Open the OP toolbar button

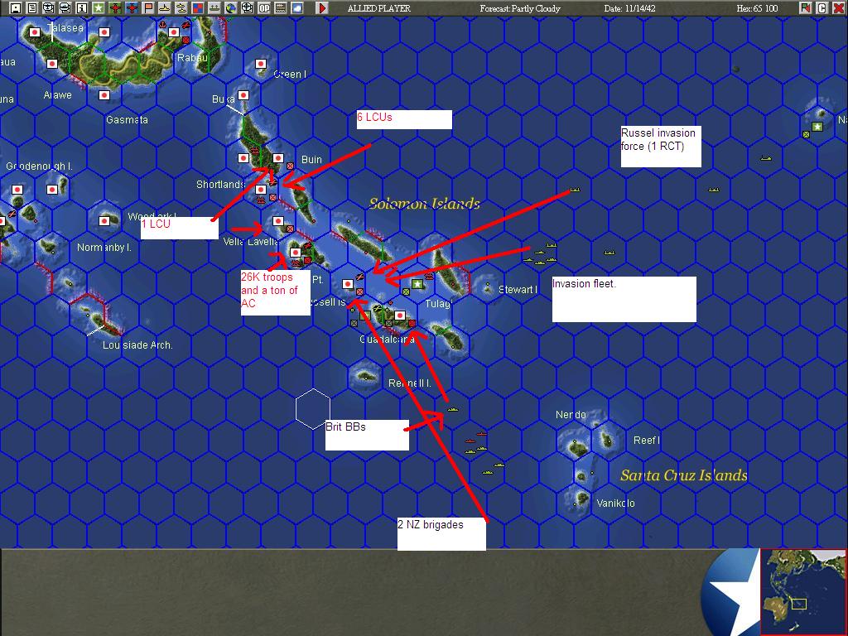coord(264,8)
